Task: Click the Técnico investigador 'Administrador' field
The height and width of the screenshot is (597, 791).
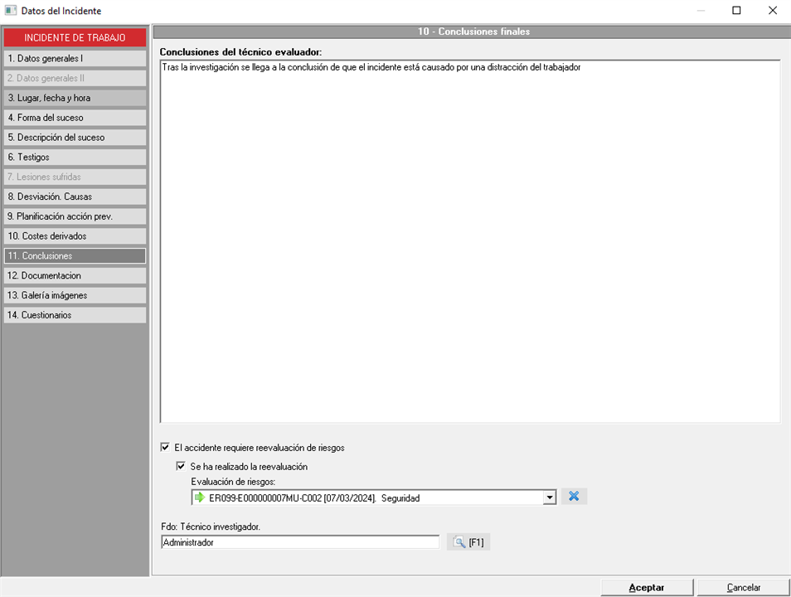Action: (299, 542)
